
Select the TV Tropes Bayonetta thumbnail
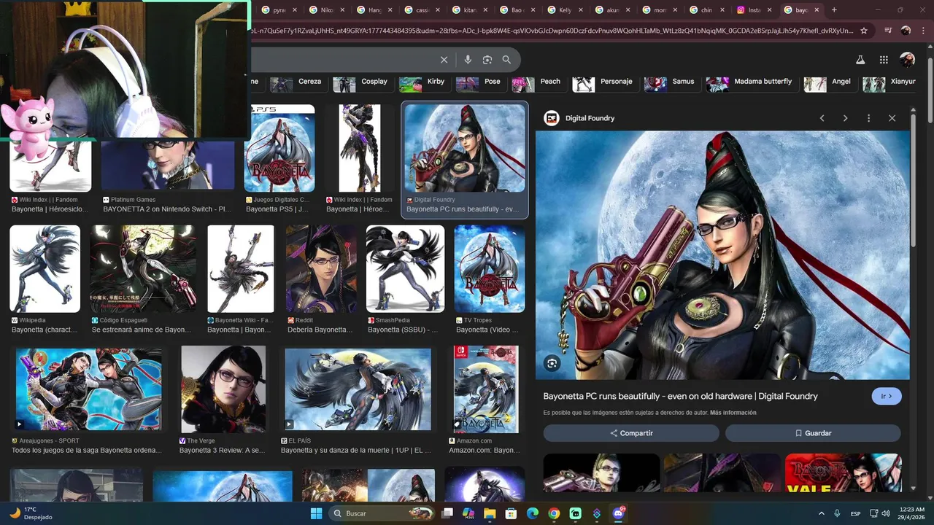pyautogui.click(x=489, y=268)
